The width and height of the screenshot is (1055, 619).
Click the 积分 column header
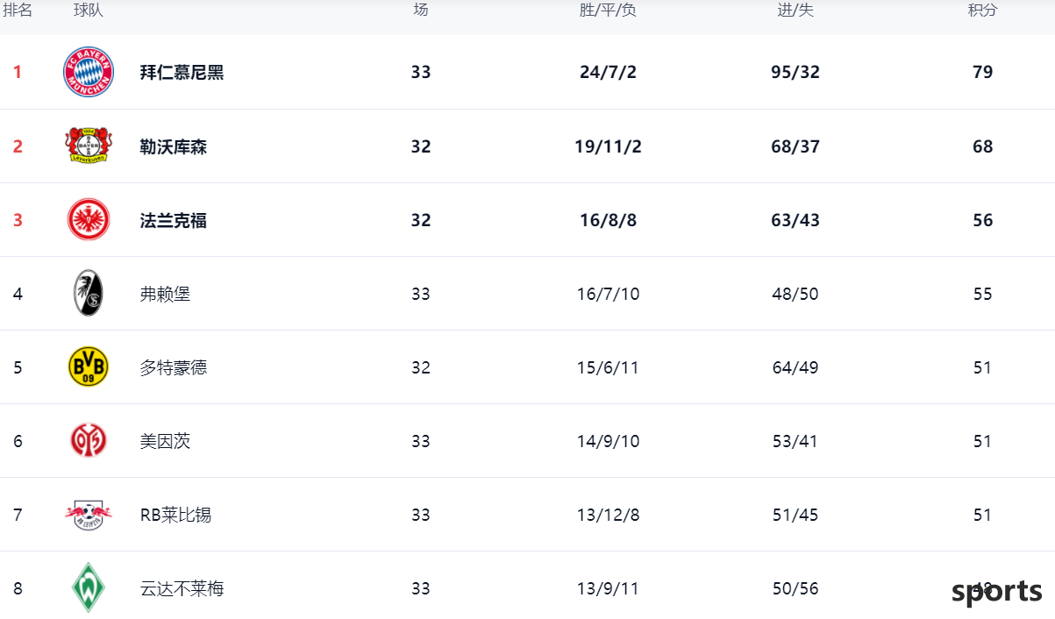pos(982,11)
